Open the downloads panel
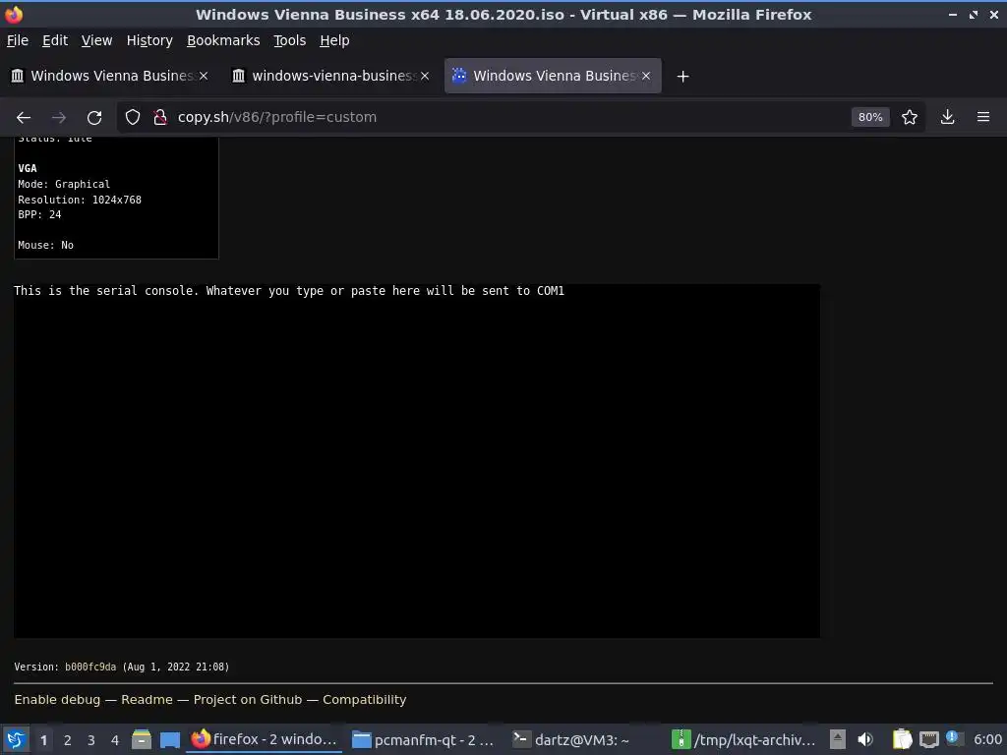 (947, 117)
